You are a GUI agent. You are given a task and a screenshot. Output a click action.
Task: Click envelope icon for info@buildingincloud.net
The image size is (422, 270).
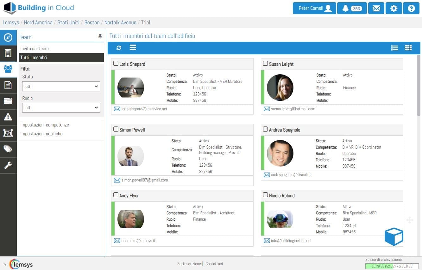click(x=267, y=241)
